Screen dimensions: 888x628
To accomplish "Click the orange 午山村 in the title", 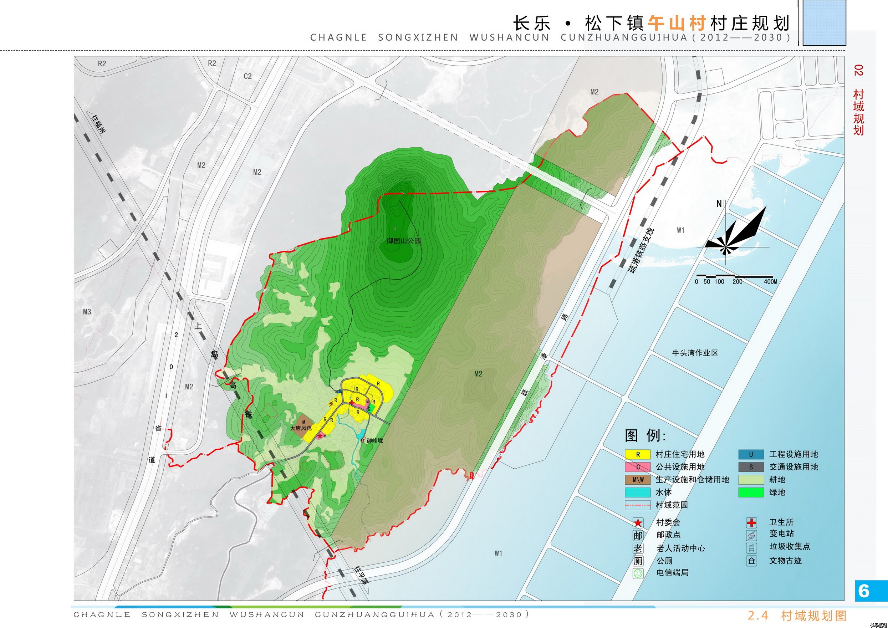I will click(x=677, y=23).
